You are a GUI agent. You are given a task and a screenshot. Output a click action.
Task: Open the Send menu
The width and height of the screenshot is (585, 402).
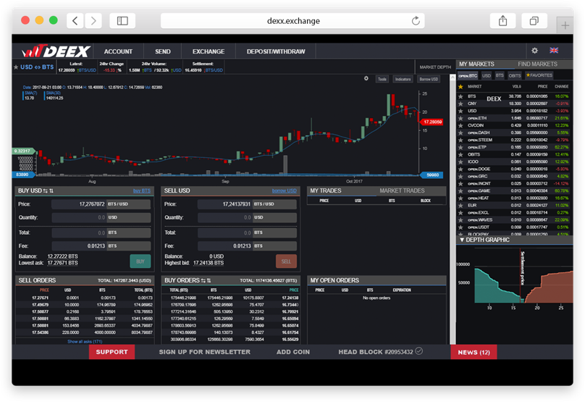tap(163, 51)
